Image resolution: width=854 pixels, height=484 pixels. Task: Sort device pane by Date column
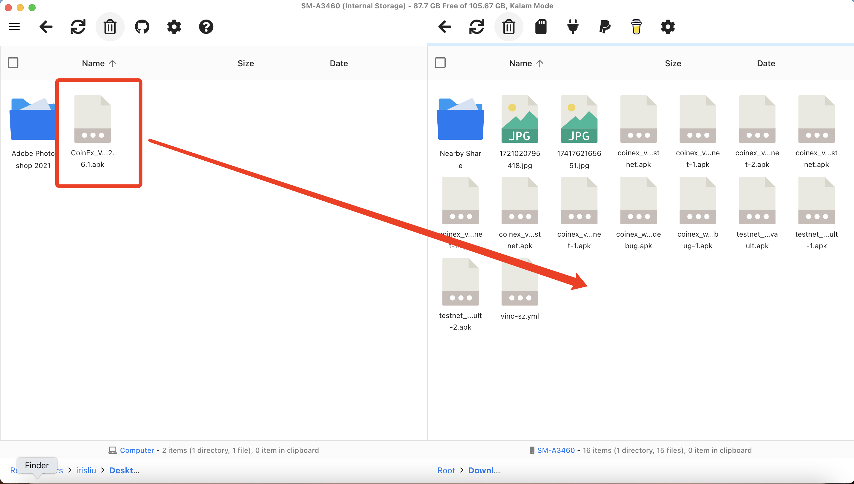point(766,63)
